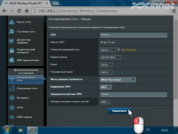
Task: Click the Traffic Manager (Диспетчер трафика) icon
Action: point(12,41)
